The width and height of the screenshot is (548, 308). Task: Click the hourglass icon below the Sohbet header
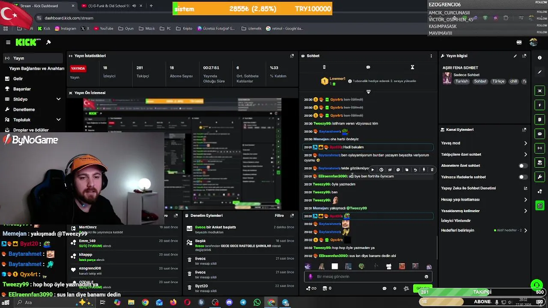[412, 67]
